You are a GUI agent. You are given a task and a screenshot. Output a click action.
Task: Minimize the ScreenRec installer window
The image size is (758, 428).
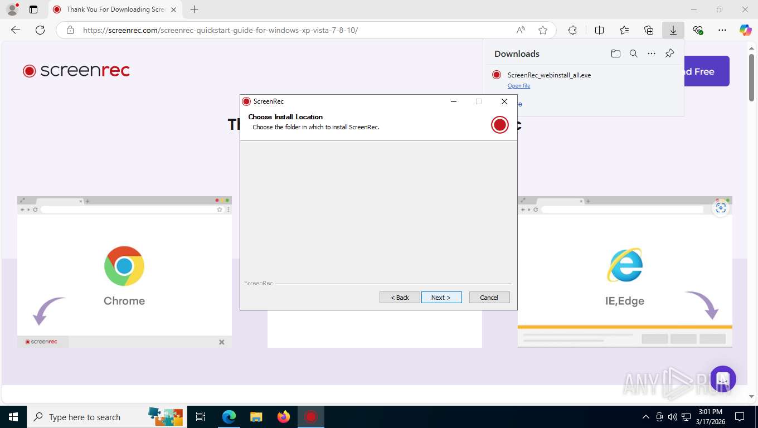pos(454,101)
